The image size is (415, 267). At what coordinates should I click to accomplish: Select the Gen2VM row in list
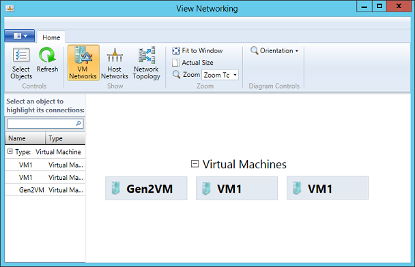pyautogui.click(x=45, y=190)
